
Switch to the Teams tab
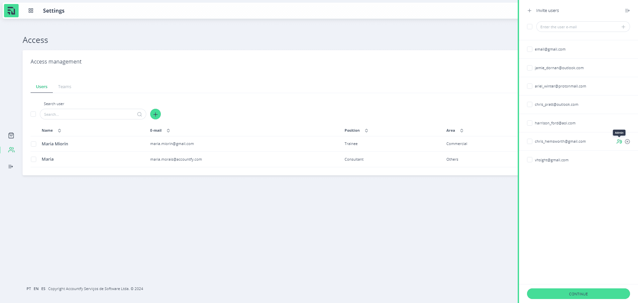click(64, 87)
